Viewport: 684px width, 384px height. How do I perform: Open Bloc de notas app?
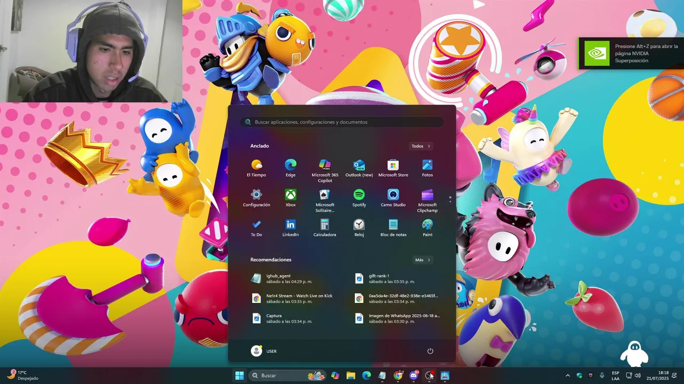point(393,228)
